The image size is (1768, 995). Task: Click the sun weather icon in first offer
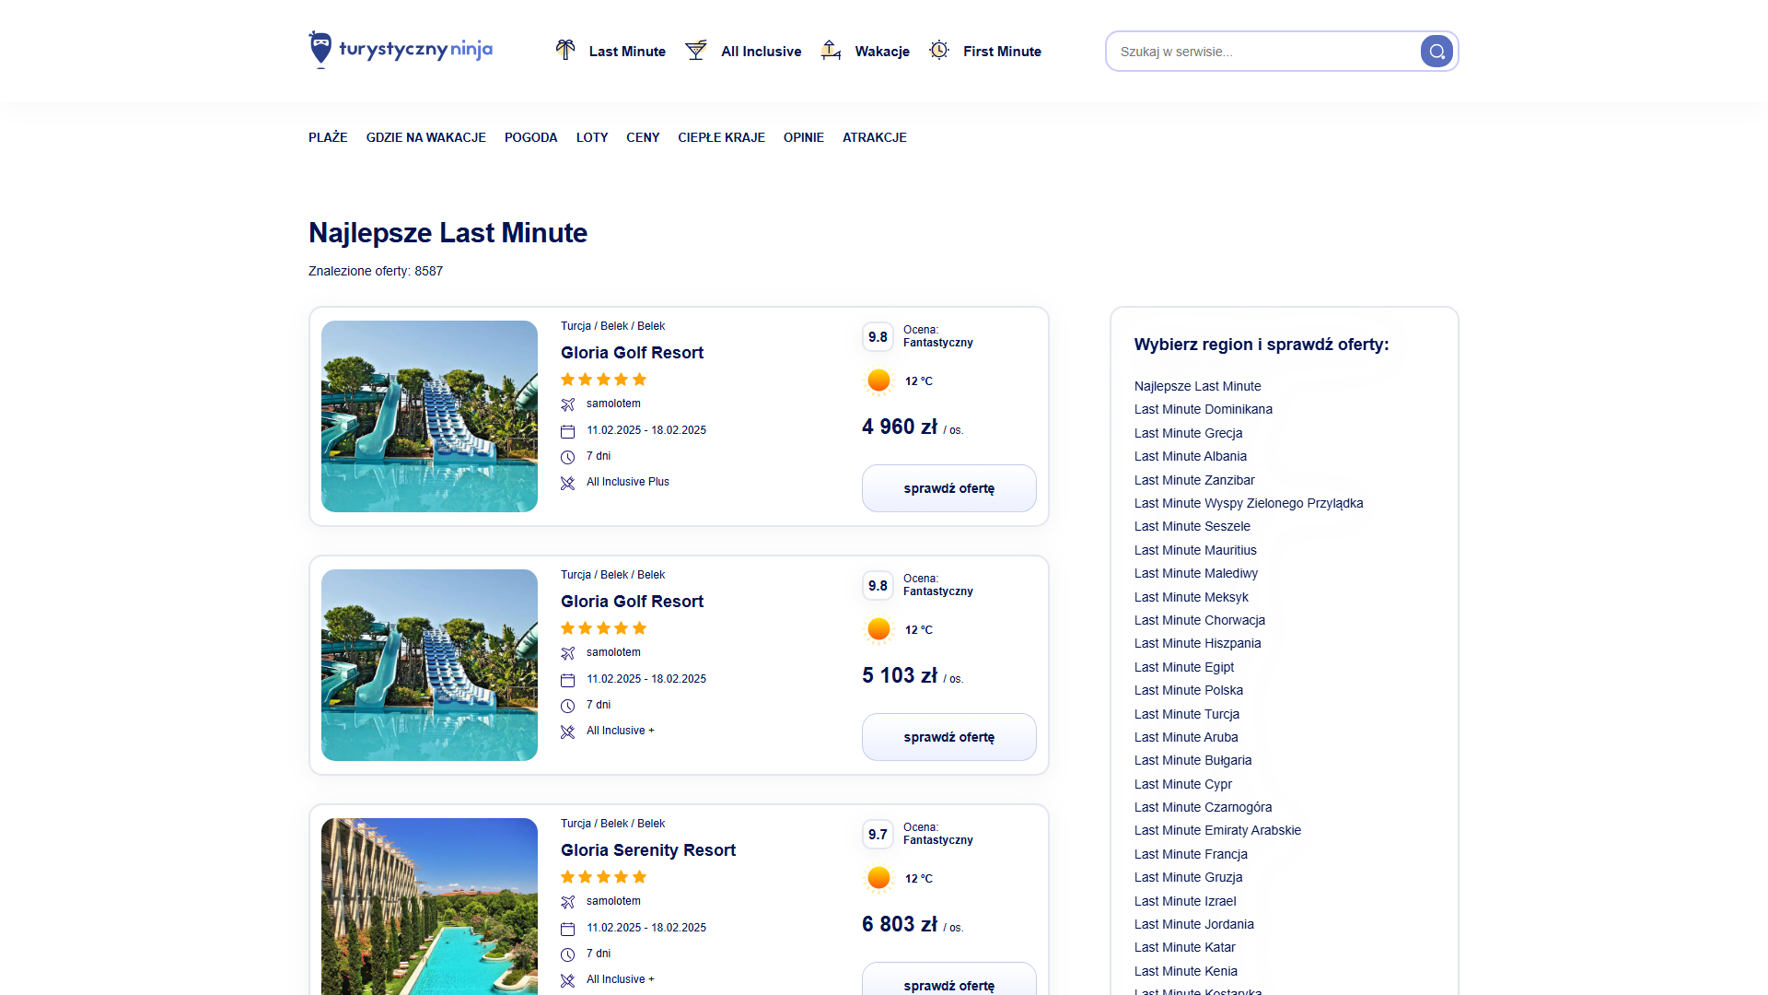[x=878, y=380]
